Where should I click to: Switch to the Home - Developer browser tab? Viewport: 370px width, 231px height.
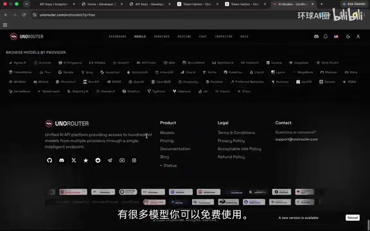point(101,4)
